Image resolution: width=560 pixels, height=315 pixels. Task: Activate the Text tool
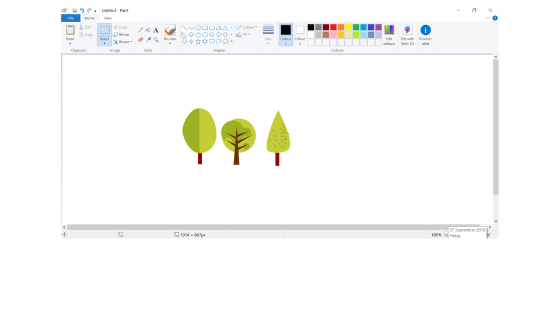156,30
